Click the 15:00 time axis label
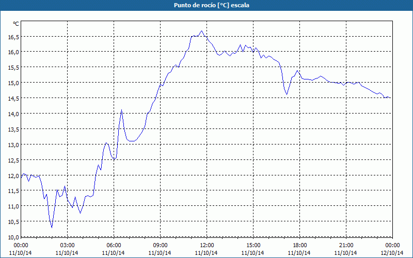Image resolution: width=413 pixels, height=258 pixels. click(253, 246)
